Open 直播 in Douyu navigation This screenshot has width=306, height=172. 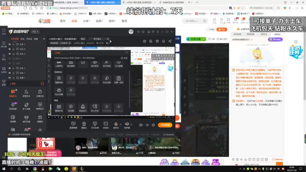click(74, 21)
